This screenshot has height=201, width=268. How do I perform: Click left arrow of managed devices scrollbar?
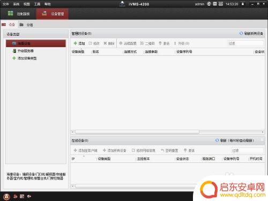[72, 132]
